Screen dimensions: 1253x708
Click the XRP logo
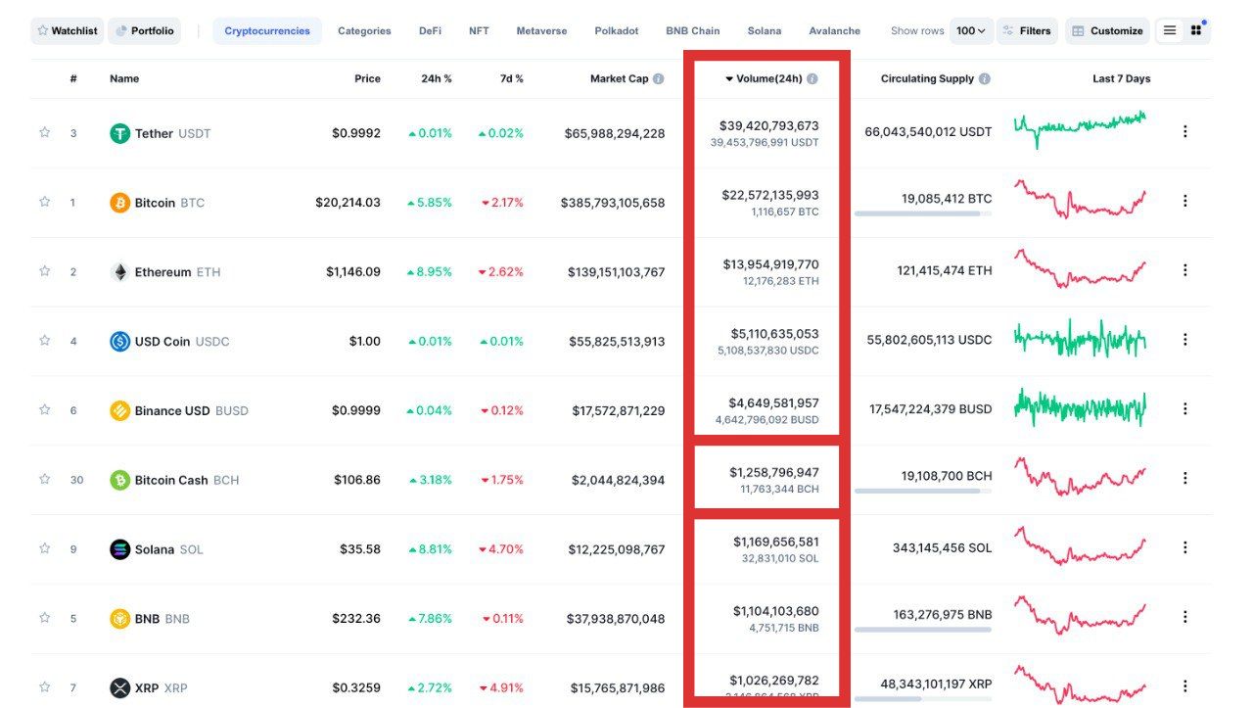(x=119, y=688)
